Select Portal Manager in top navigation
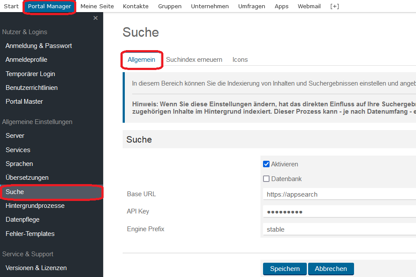This screenshot has height=277, width=416. pyautogui.click(x=49, y=6)
